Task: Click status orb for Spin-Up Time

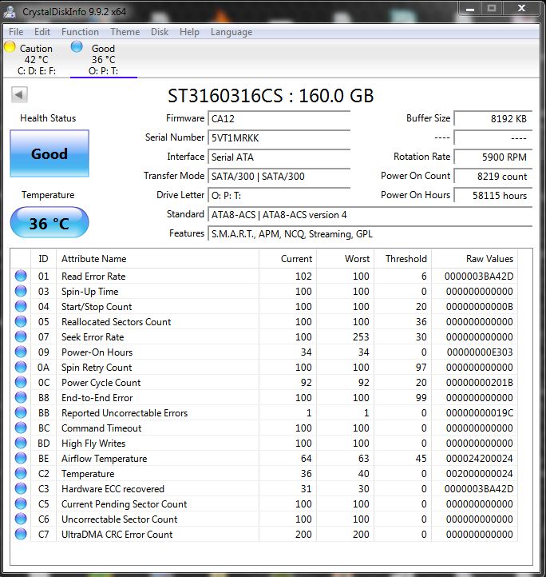Action: click(x=21, y=291)
